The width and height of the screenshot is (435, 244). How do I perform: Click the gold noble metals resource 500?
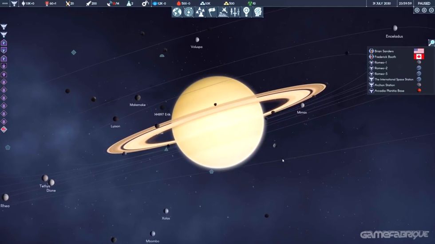click(x=229, y=3)
